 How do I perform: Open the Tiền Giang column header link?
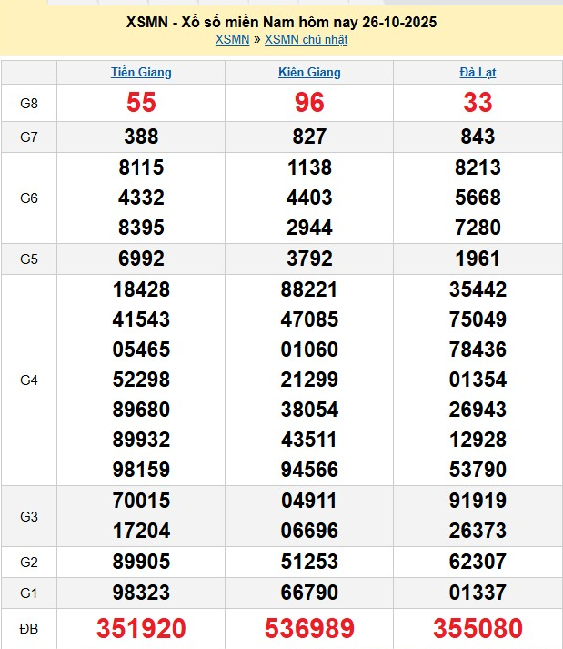pyautogui.click(x=141, y=73)
